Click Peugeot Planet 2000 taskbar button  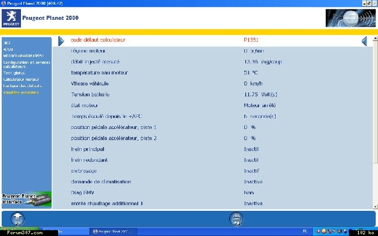(x=113, y=231)
